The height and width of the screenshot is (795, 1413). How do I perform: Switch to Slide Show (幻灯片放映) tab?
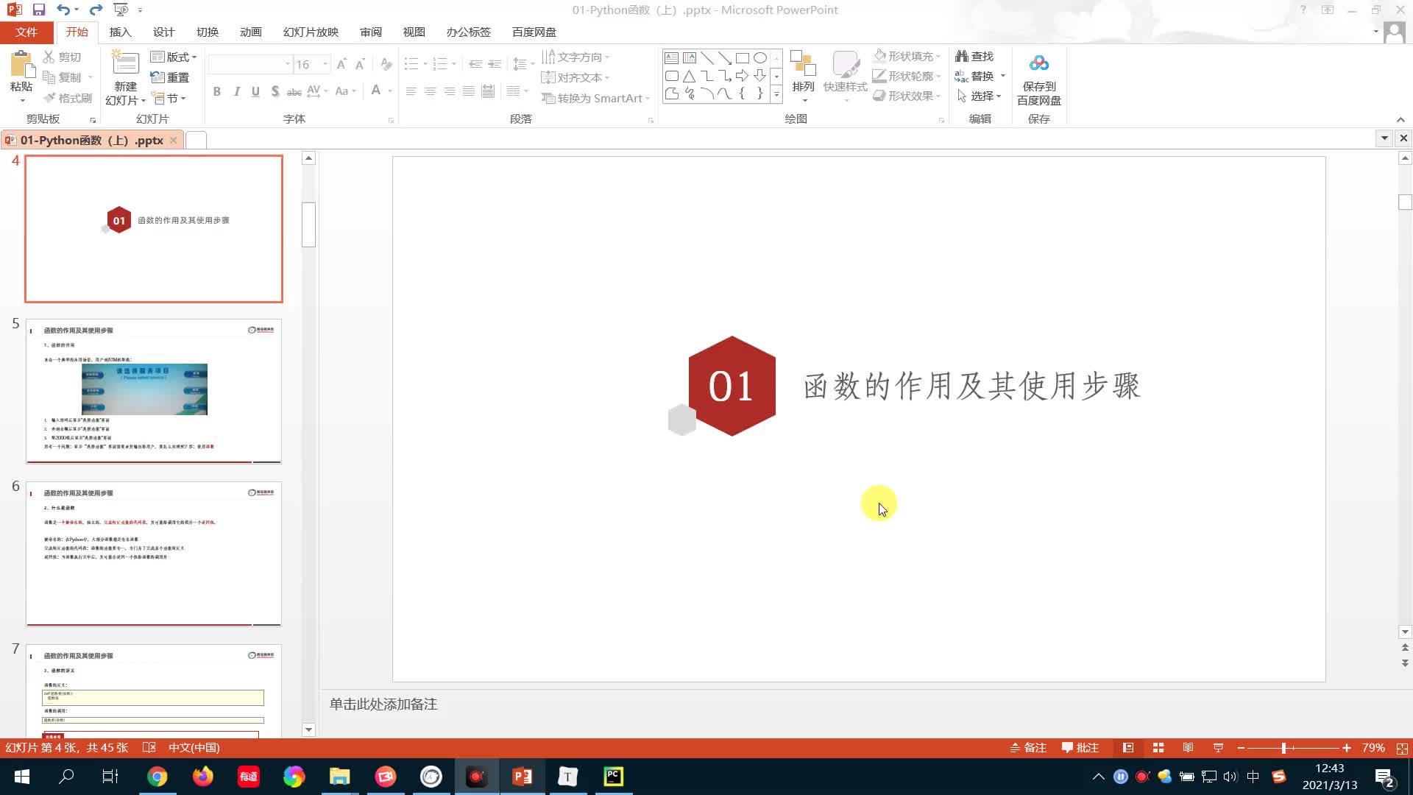click(x=311, y=32)
